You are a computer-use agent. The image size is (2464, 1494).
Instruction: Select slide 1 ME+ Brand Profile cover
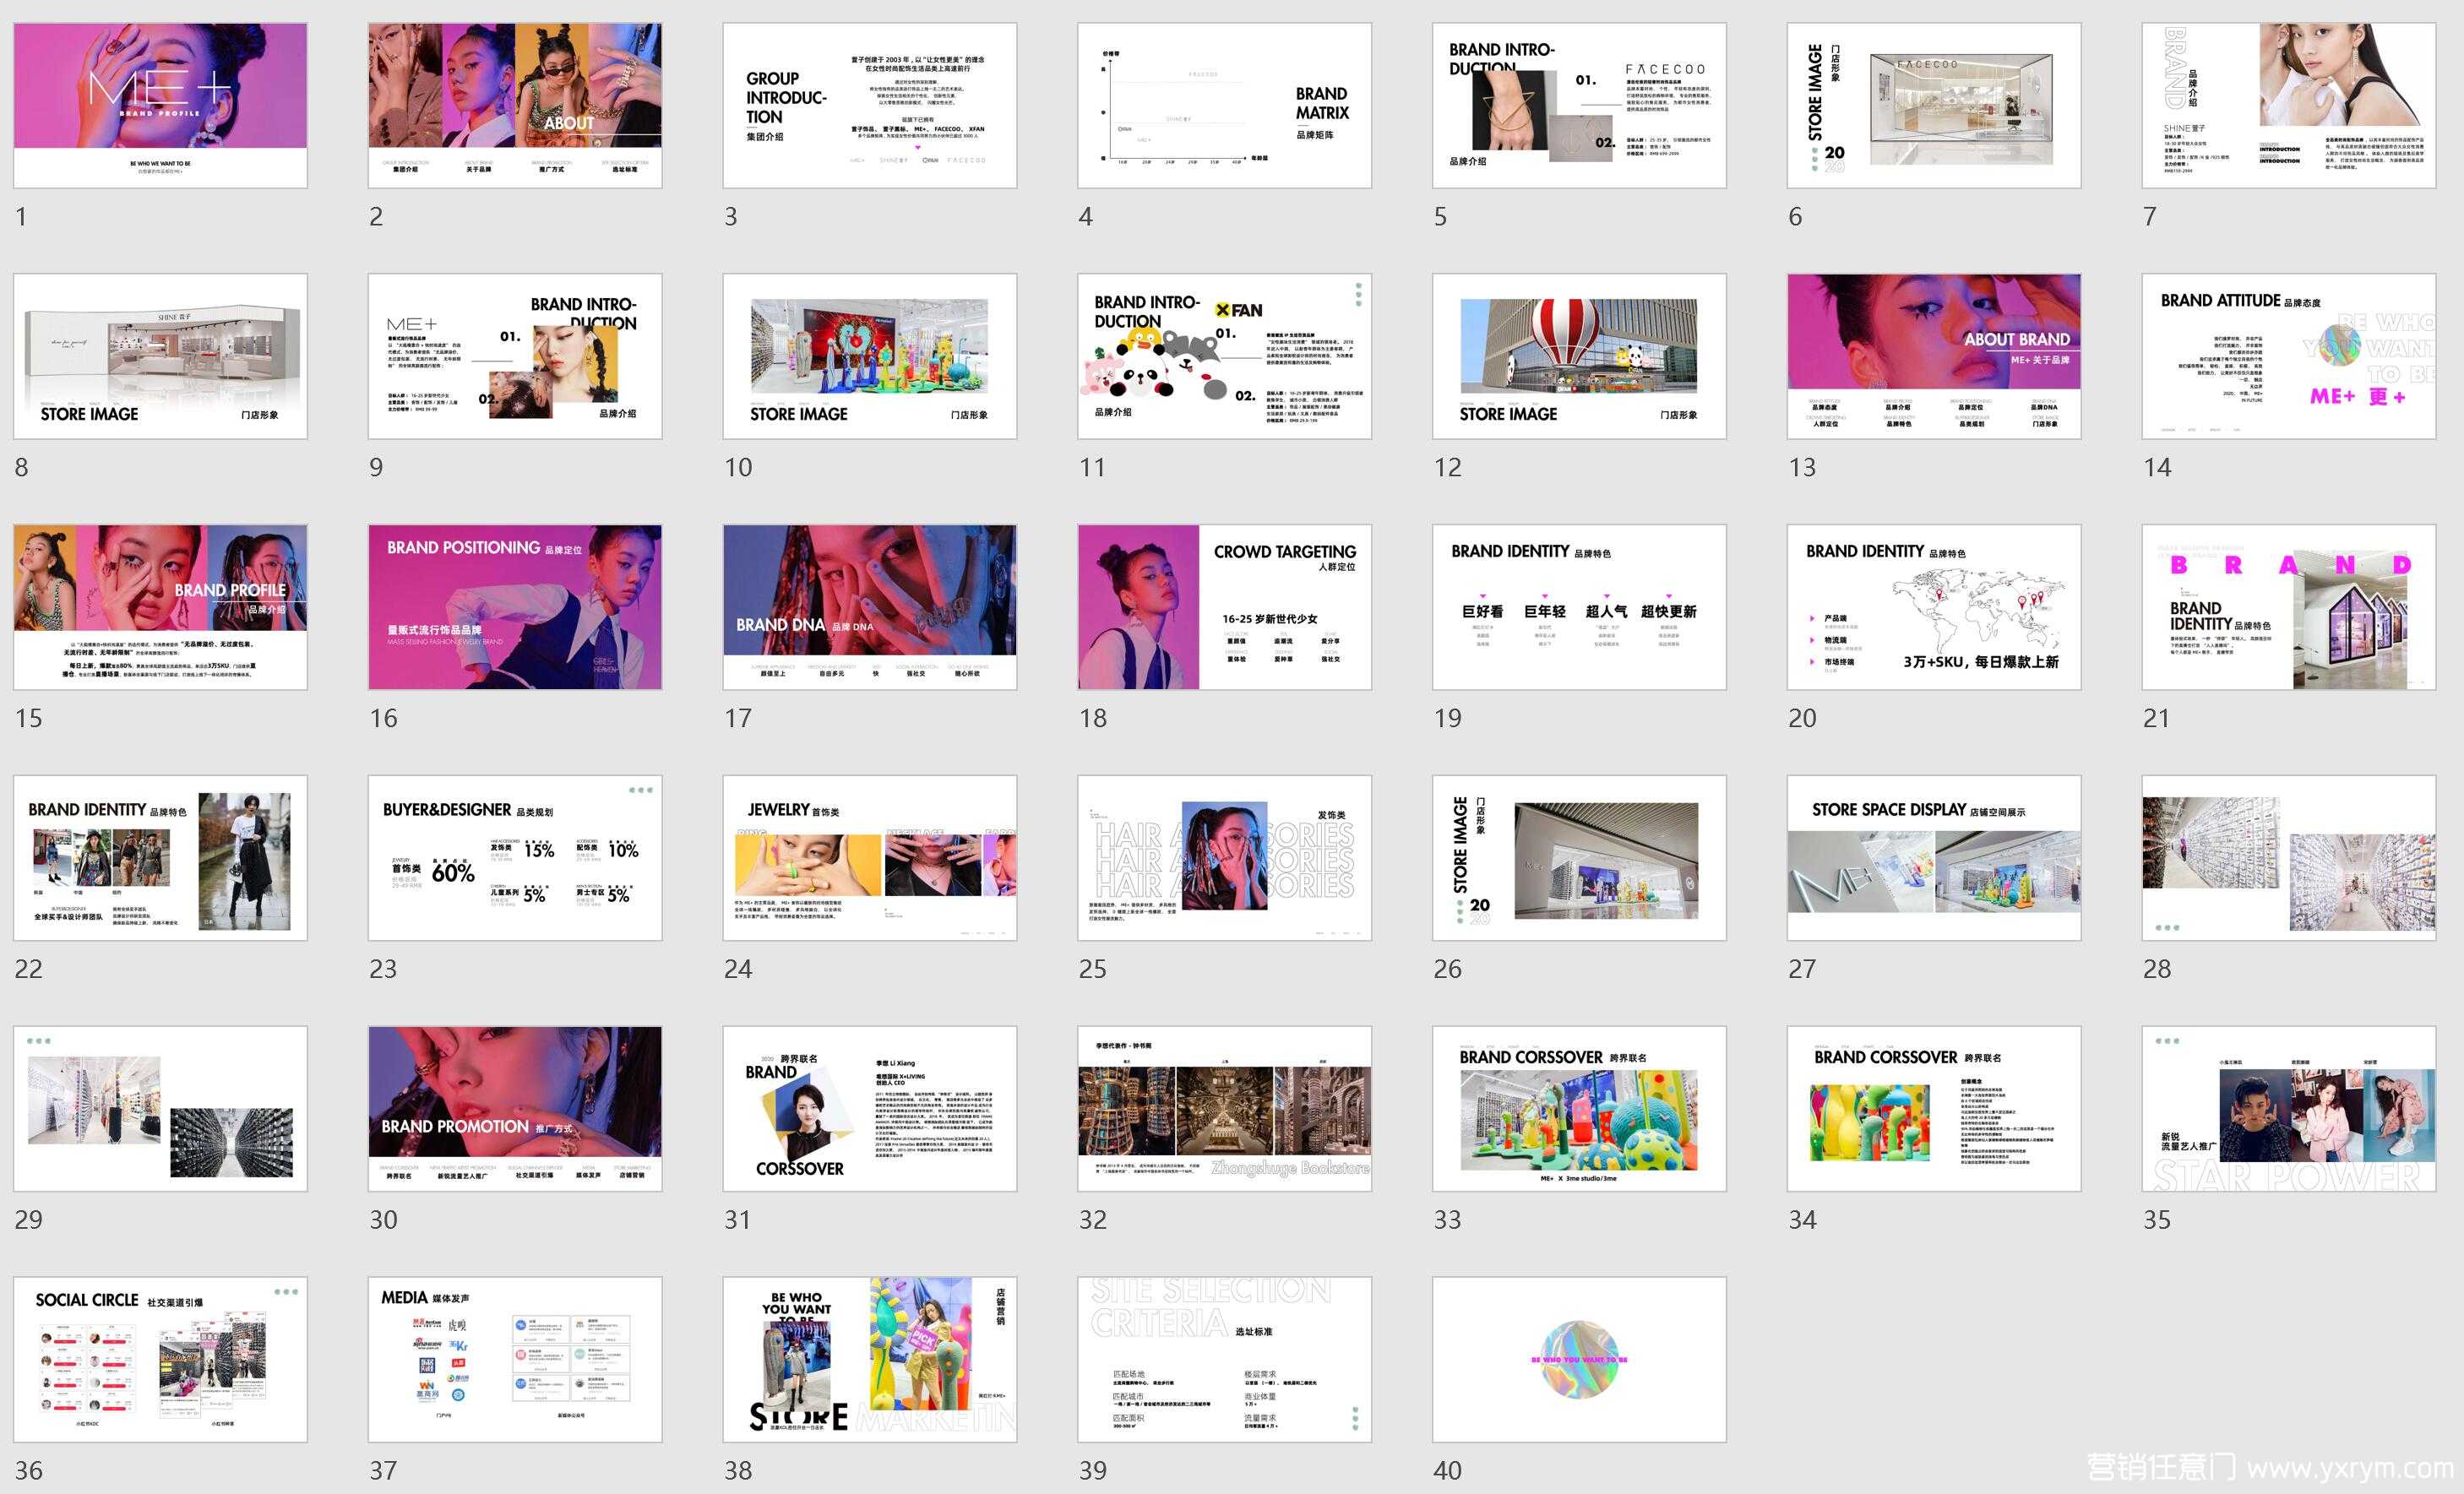pos(160,105)
